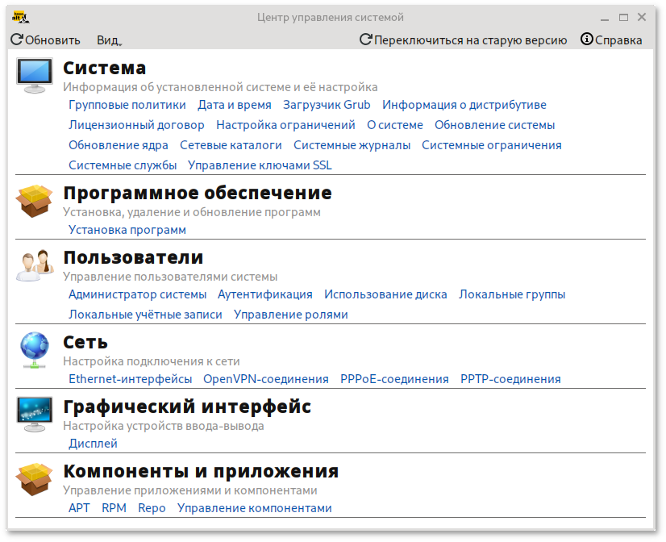Click the Обновить button
666x542 pixels.
(x=44, y=38)
